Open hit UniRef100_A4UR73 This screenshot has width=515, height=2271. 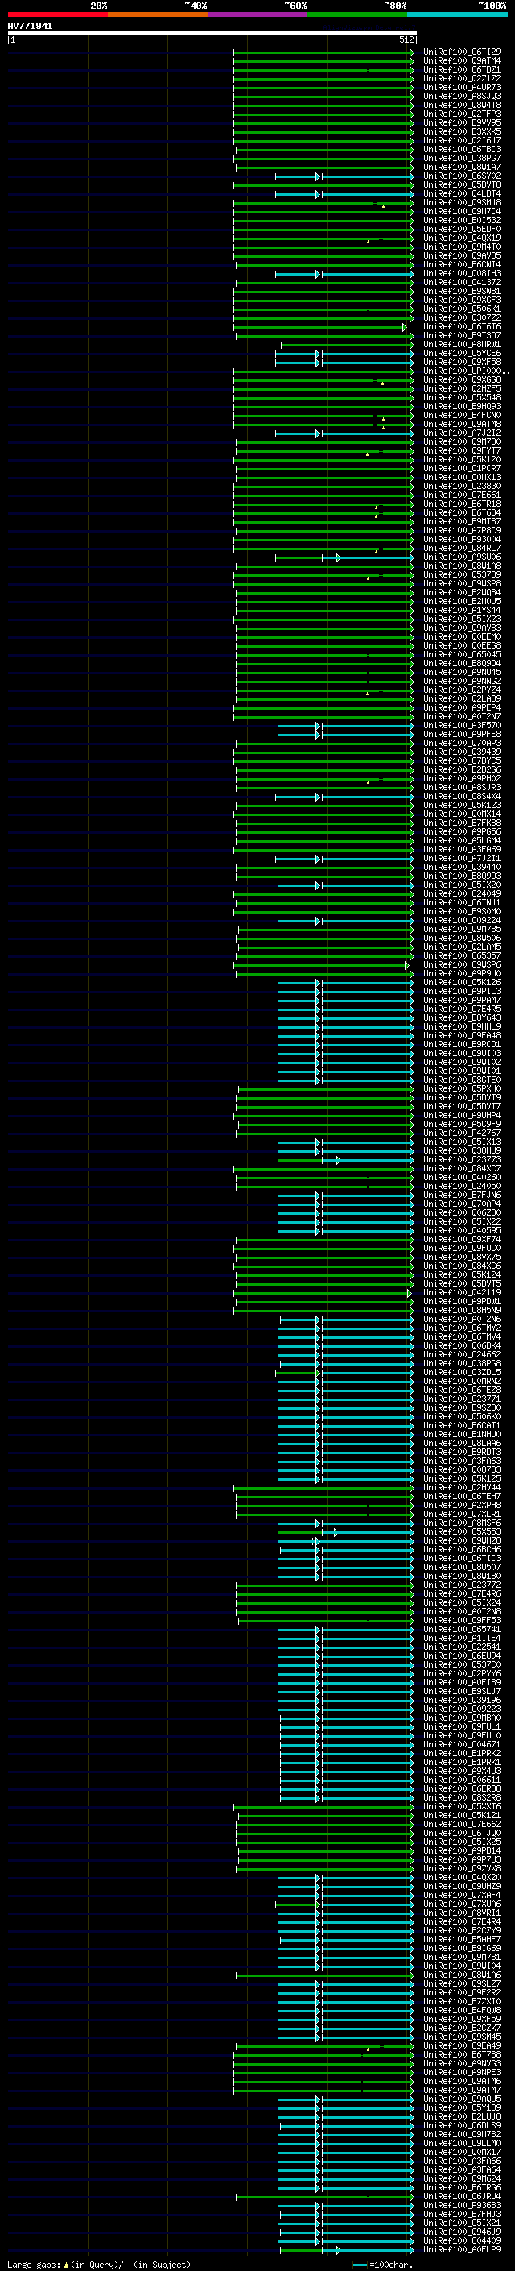[462, 87]
